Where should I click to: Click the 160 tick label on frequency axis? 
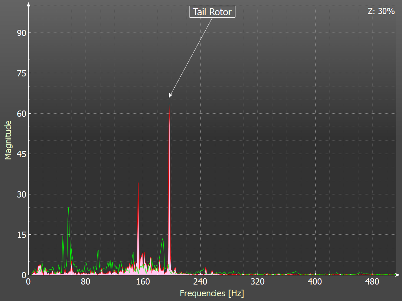(x=143, y=282)
